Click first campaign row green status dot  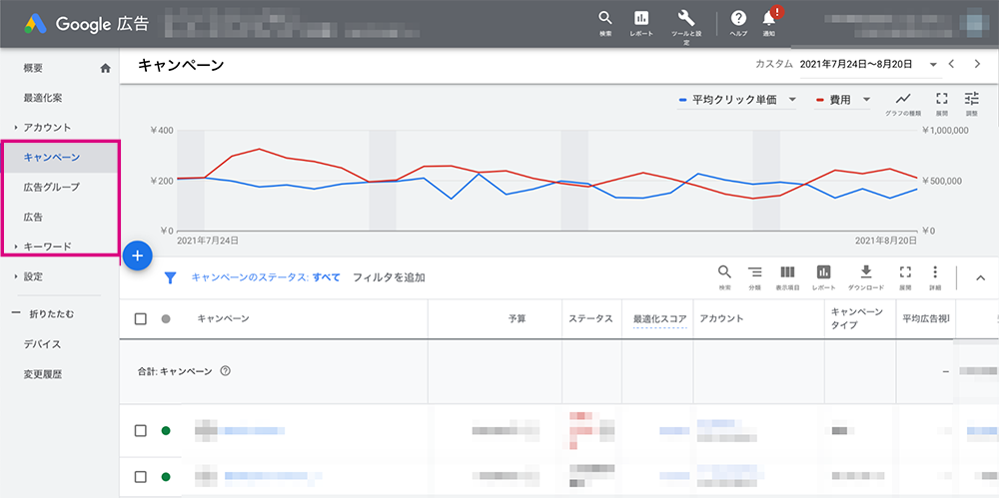pyautogui.click(x=166, y=431)
